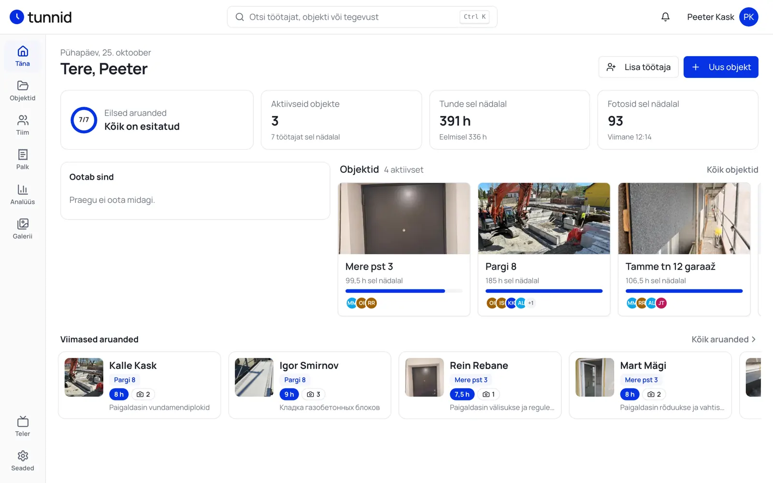This screenshot has width=773, height=483.
Task: Open the Palk page
Action: coord(23,159)
